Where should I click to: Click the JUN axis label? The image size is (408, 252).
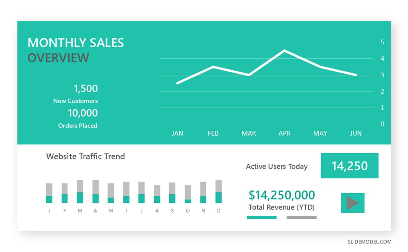coord(356,133)
